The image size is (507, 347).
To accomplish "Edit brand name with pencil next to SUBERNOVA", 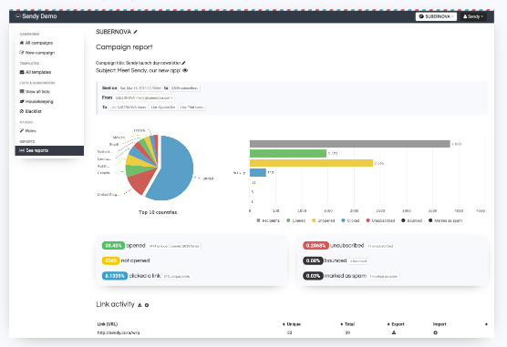I will point(136,32).
